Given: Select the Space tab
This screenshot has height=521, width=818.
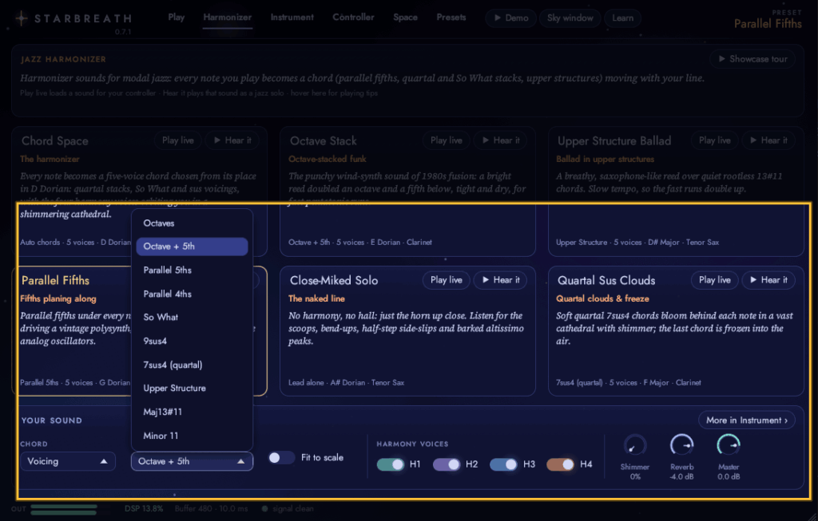Looking at the screenshot, I should pos(405,18).
